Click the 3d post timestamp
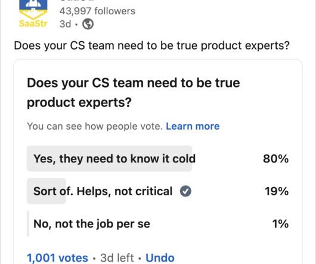This screenshot has height=264, width=316. click(66, 24)
